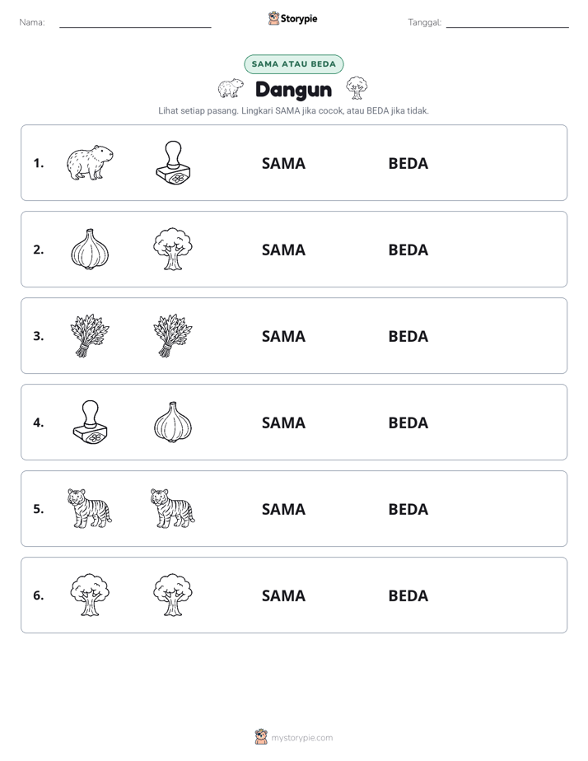Choose BEDA for question 4
Image resolution: width=588 pixels, height=761 pixels.
click(x=408, y=423)
